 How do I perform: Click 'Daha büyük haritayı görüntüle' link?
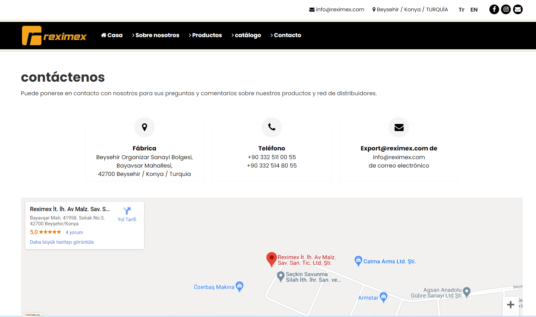(x=62, y=242)
